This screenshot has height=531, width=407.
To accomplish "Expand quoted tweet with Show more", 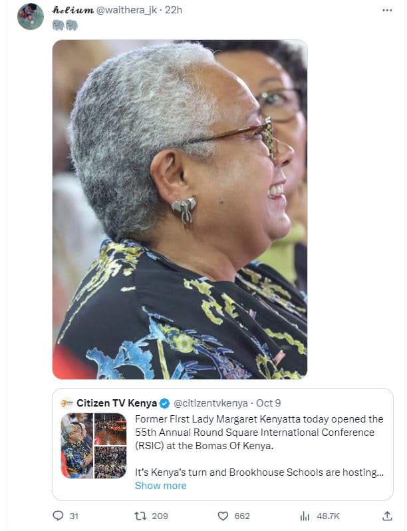I will click(x=161, y=486).
